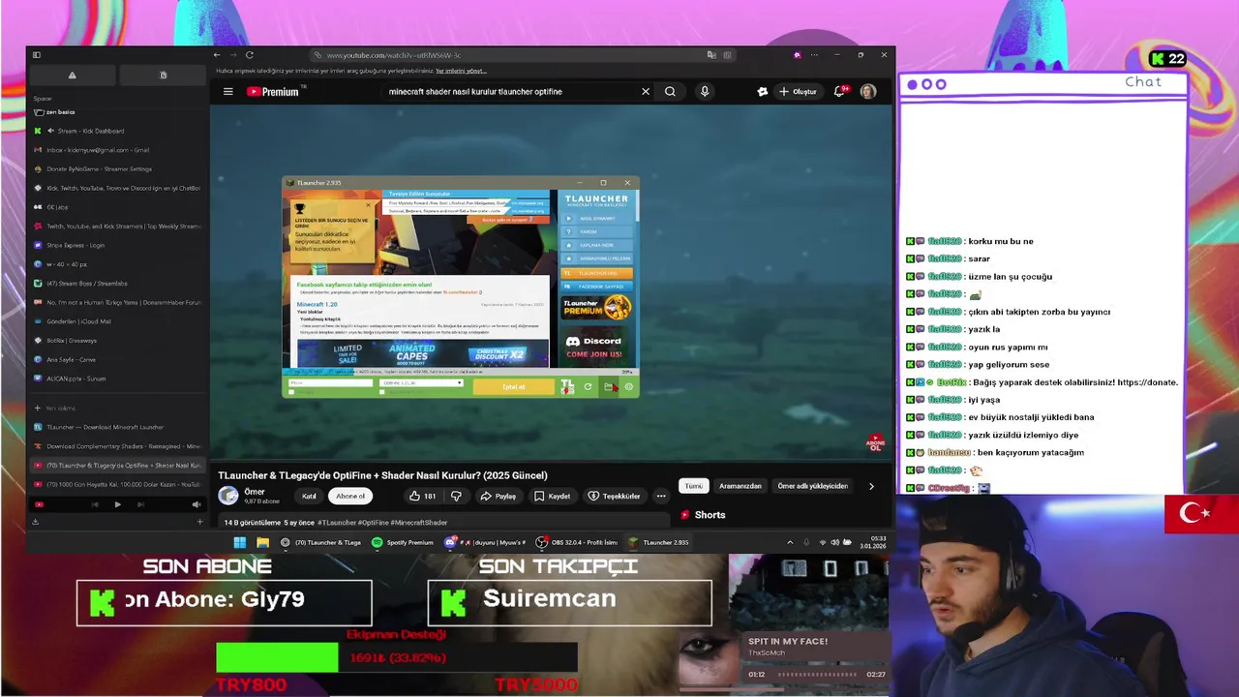Open the YouTube account avatar menu
This screenshot has height=697, width=1239.
868,92
